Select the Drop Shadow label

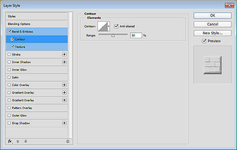(21, 123)
